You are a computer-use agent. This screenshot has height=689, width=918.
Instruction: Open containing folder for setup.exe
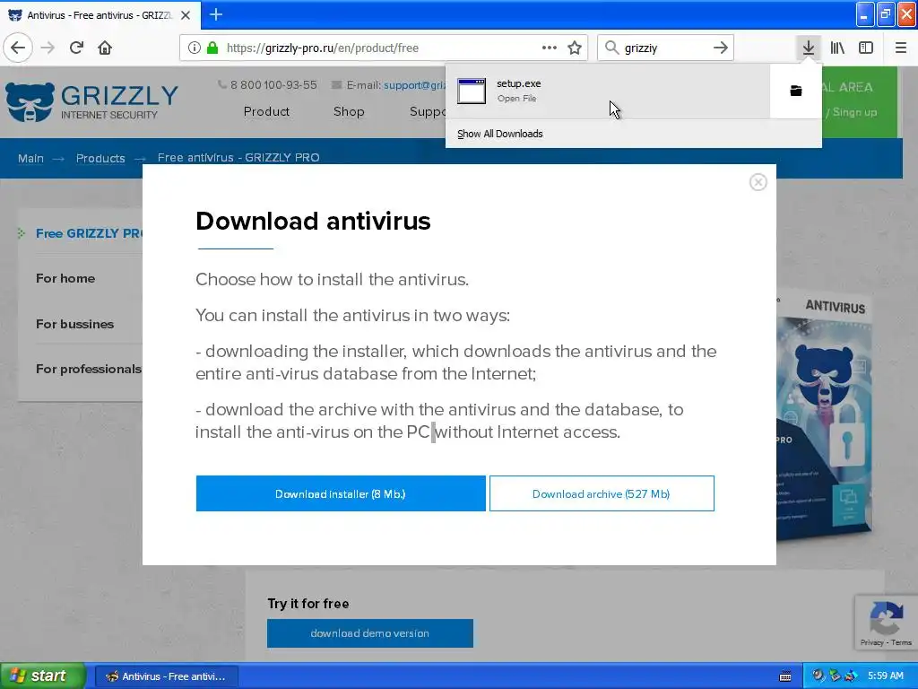point(796,91)
